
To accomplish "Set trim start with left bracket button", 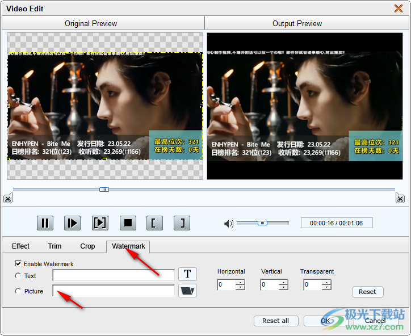I will (154, 223).
